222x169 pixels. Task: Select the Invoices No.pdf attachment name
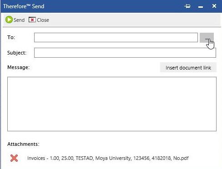[x=108, y=158]
